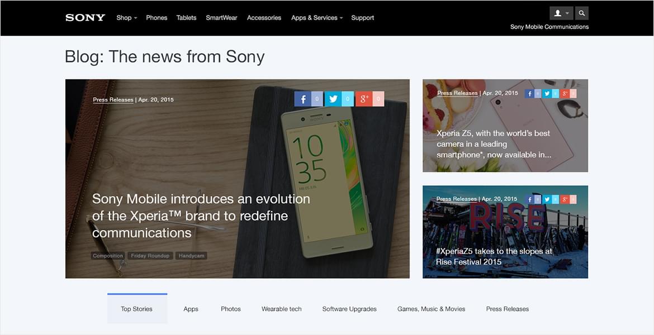The width and height of the screenshot is (654, 335).
Task: Open the user account icon dropdown
Action: [x=561, y=13]
